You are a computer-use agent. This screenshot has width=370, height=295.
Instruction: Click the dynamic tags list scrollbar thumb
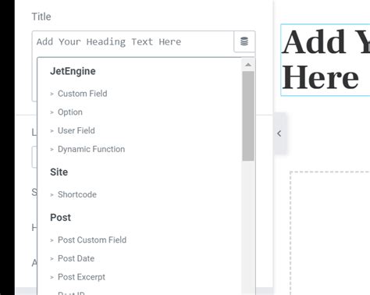click(x=248, y=116)
